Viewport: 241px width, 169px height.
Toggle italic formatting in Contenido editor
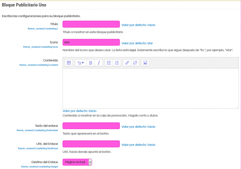pyautogui.click(x=99, y=63)
